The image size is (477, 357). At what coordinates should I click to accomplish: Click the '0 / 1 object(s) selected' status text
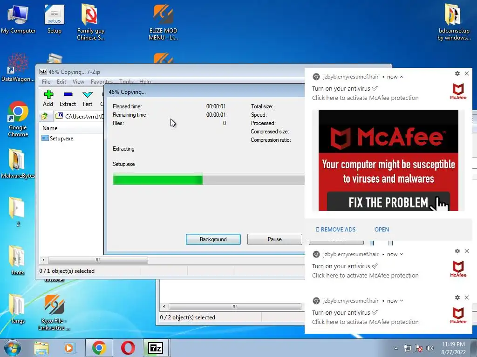[x=67, y=271]
